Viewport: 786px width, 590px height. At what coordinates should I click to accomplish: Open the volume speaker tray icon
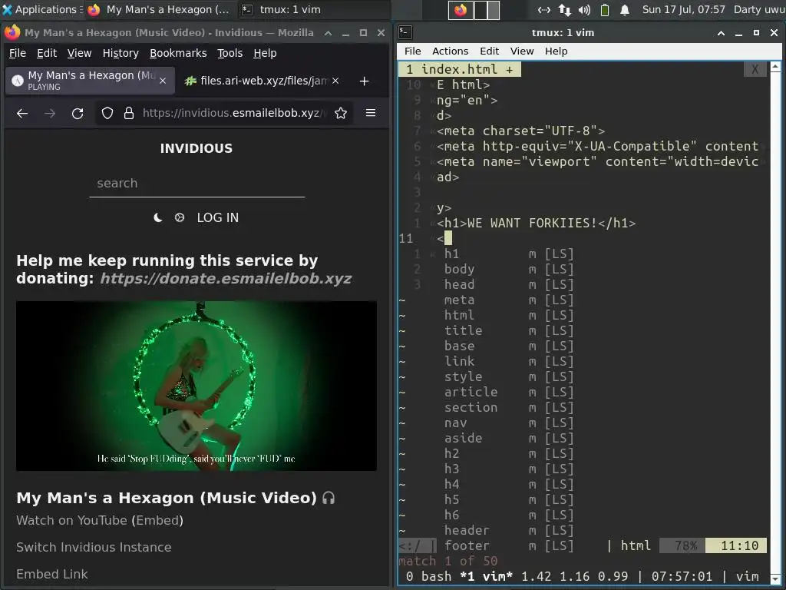(x=584, y=9)
